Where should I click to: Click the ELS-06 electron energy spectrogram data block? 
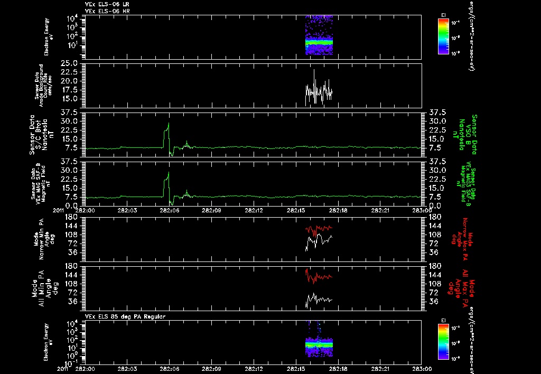coord(319,35)
